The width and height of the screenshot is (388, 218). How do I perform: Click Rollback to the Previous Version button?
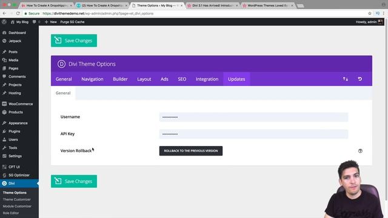(x=191, y=151)
